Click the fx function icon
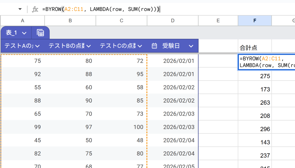This screenshot has height=168, width=295. (35, 9)
